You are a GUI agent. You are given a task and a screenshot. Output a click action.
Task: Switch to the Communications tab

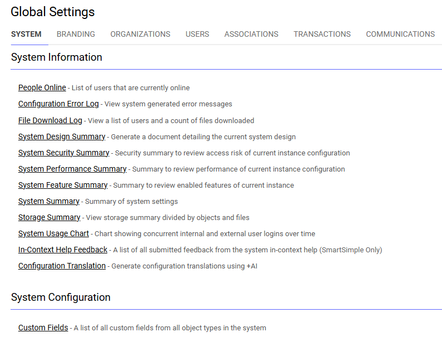400,34
